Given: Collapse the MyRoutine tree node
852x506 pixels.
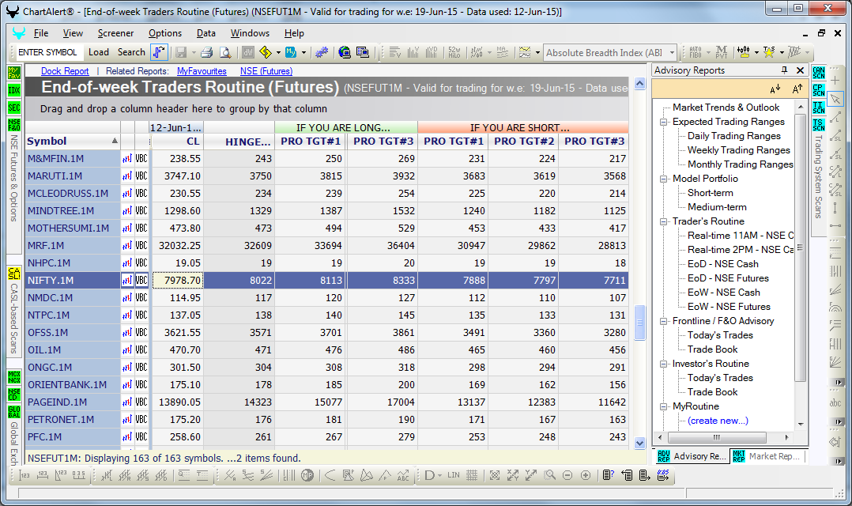Looking at the screenshot, I should click(x=663, y=406).
